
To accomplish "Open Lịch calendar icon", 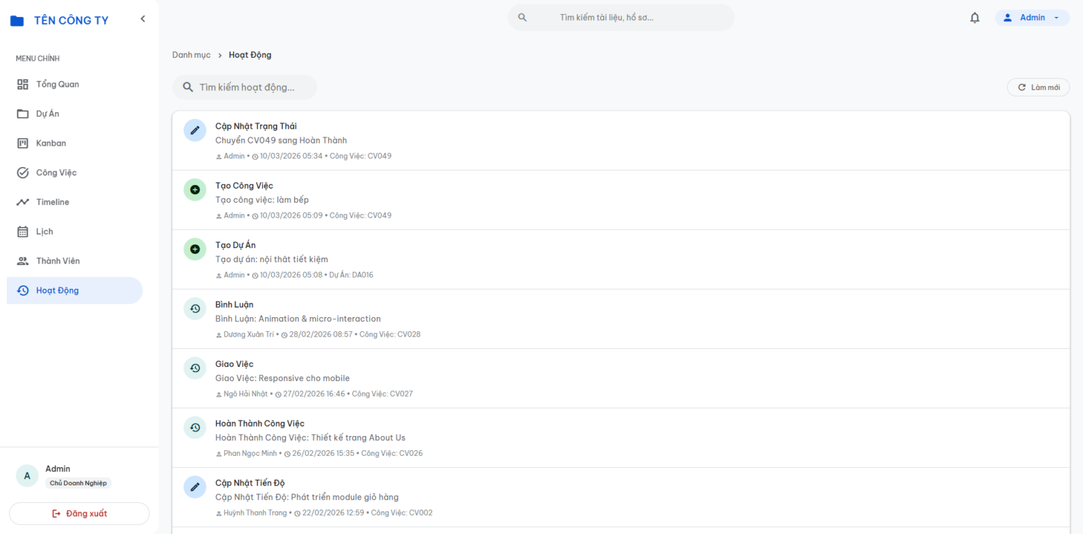I will [23, 232].
